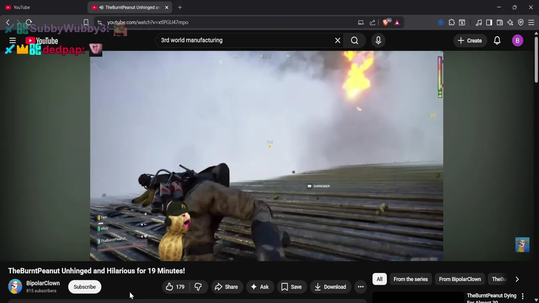Open a new browser tab
539x303 pixels.
(180, 7)
